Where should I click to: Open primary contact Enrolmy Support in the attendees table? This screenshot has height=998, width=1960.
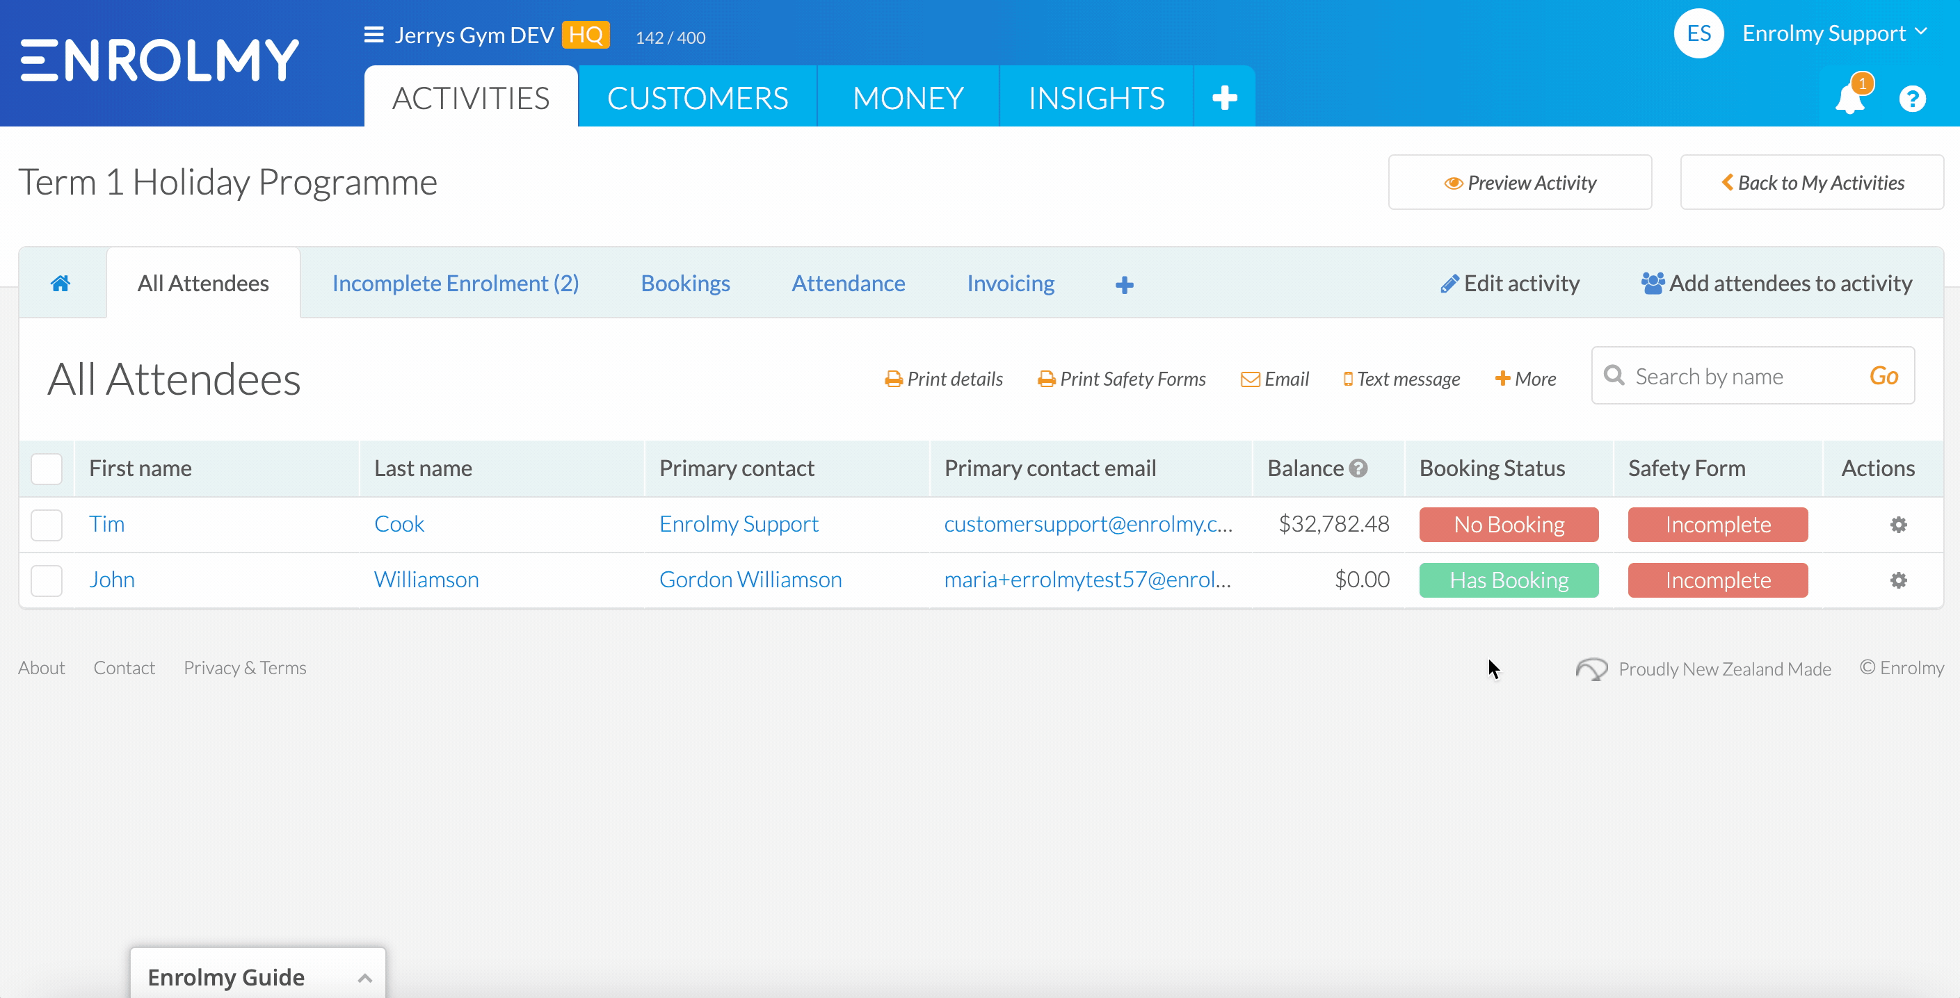pyautogui.click(x=739, y=524)
